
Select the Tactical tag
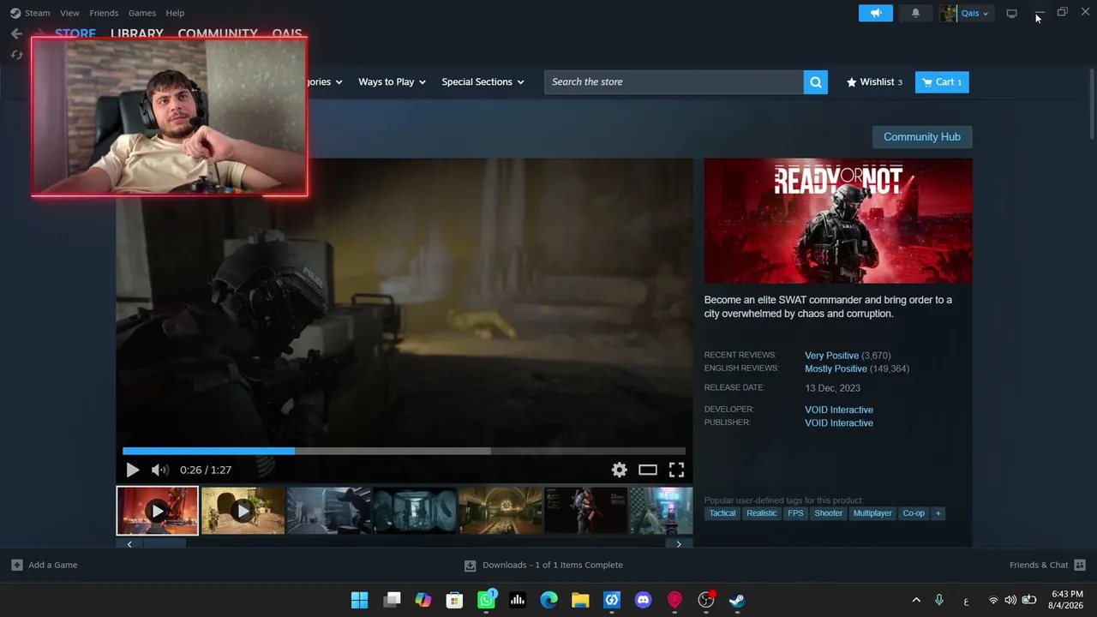click(722, 513)
